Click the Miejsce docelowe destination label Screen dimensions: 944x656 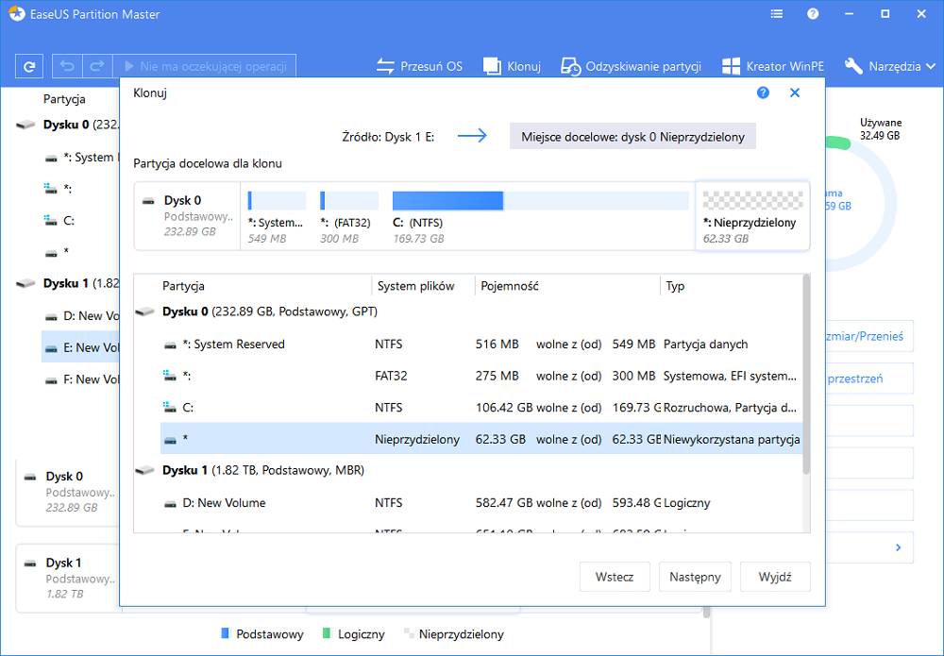pyautogui.click(x=632, y=137)
